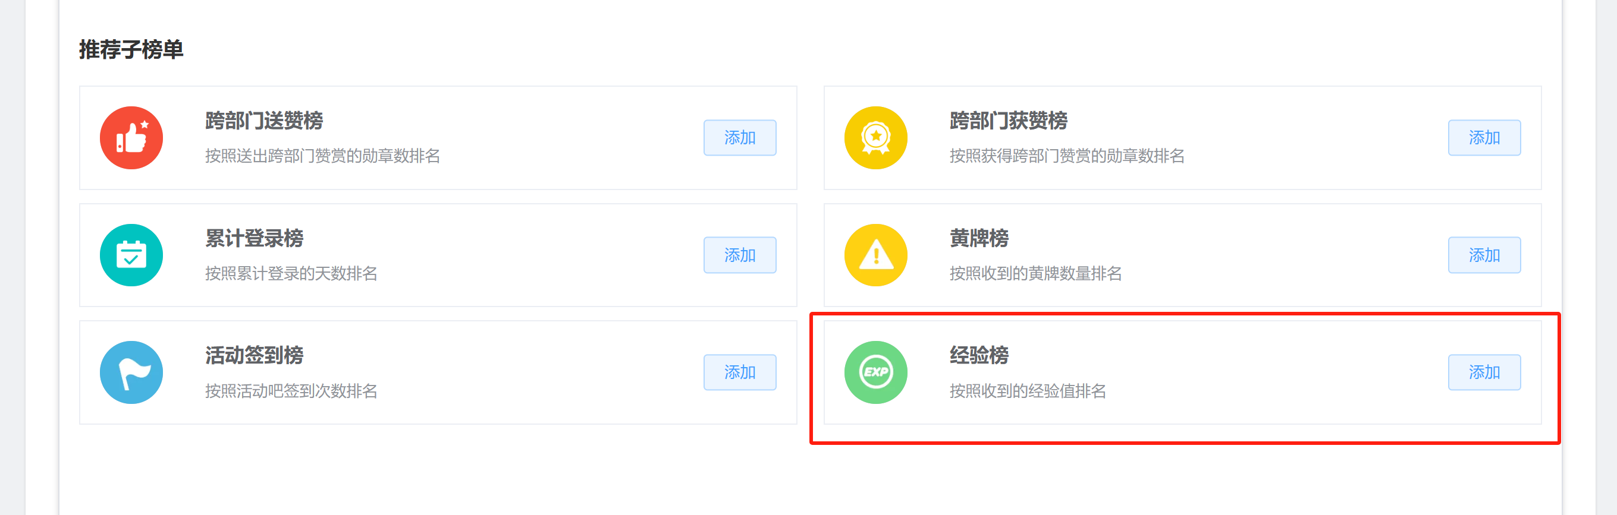The width and height of the screenshot is (1617, 515).
Task: Select the 经验榜 title text
Action: point(979,355)
